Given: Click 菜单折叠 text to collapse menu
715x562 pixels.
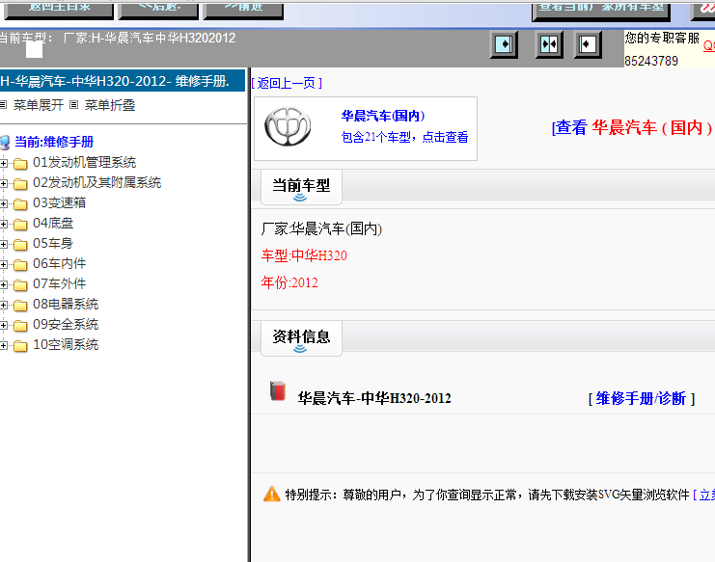Looking at the screenshot, I should click(x=110, y=105).
